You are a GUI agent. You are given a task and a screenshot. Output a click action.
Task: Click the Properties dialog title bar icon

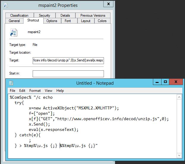pyautogui.click(x=6, y=5)
